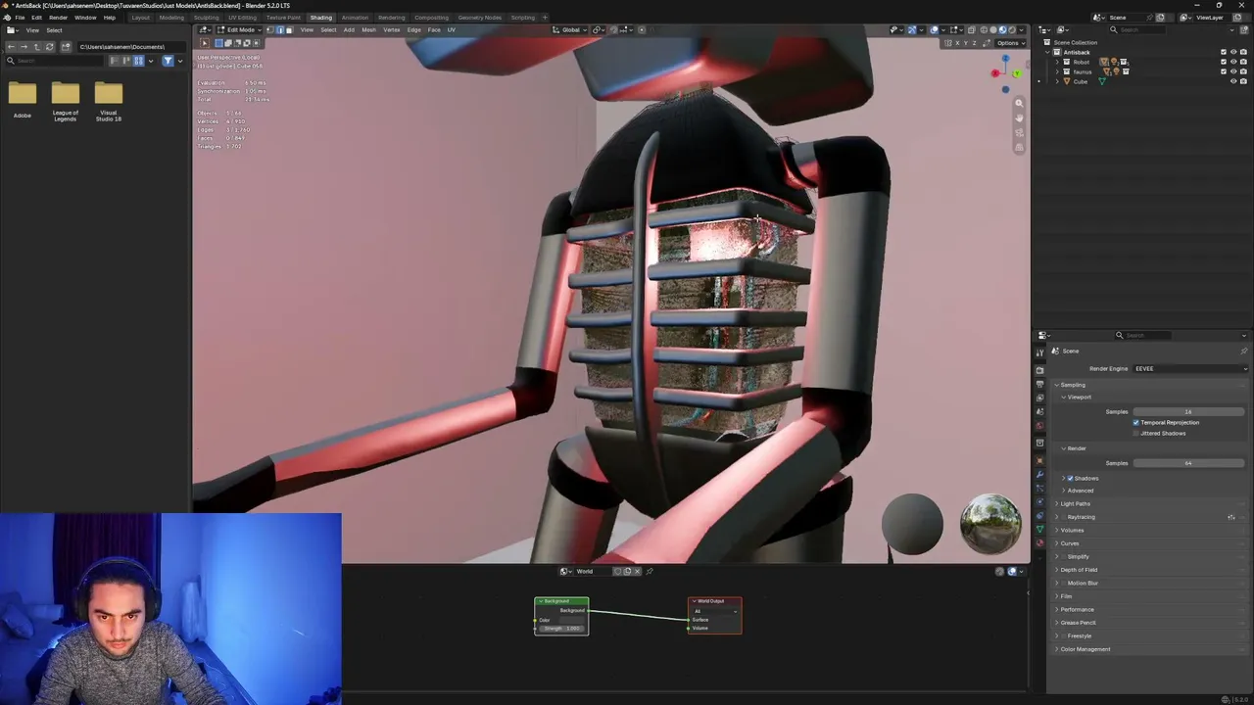The height and width of the screenshot is (705, 1254).
Task: Select face selection mode icon
Action: pos(289,29)
